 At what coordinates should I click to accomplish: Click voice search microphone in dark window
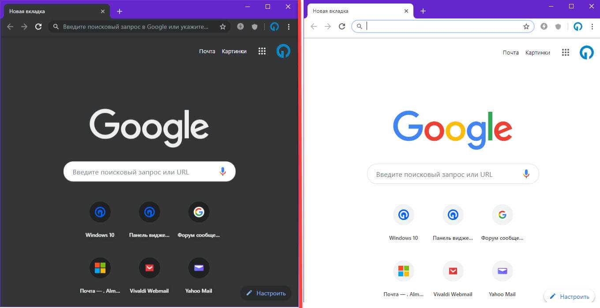pos(223,172)
